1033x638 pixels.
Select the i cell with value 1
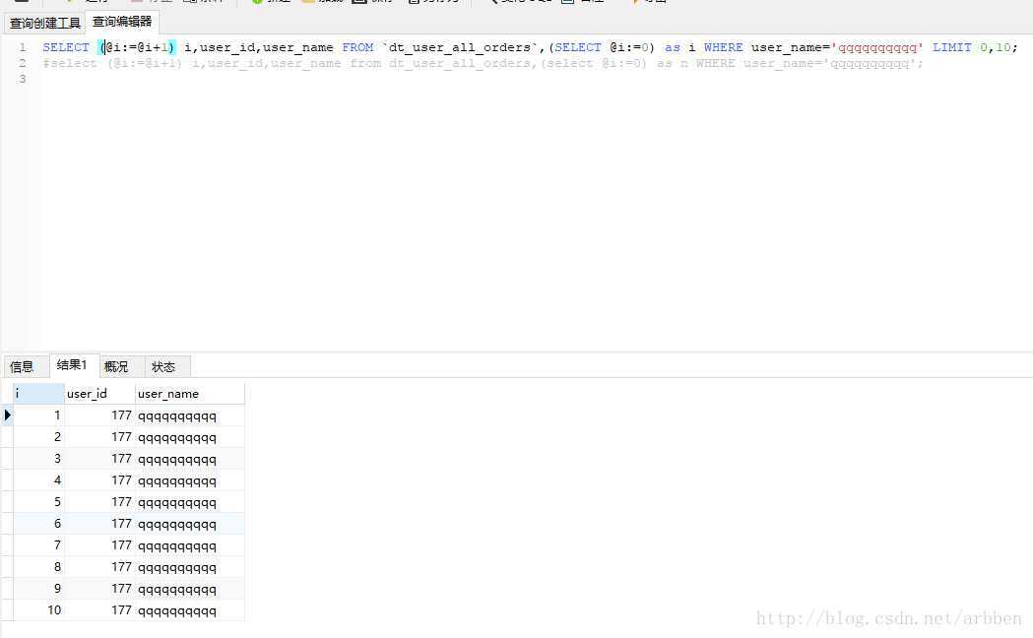tap(38, 415)
